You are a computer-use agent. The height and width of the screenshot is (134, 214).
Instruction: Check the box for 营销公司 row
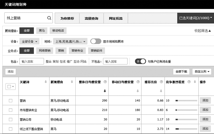point(10,119)
